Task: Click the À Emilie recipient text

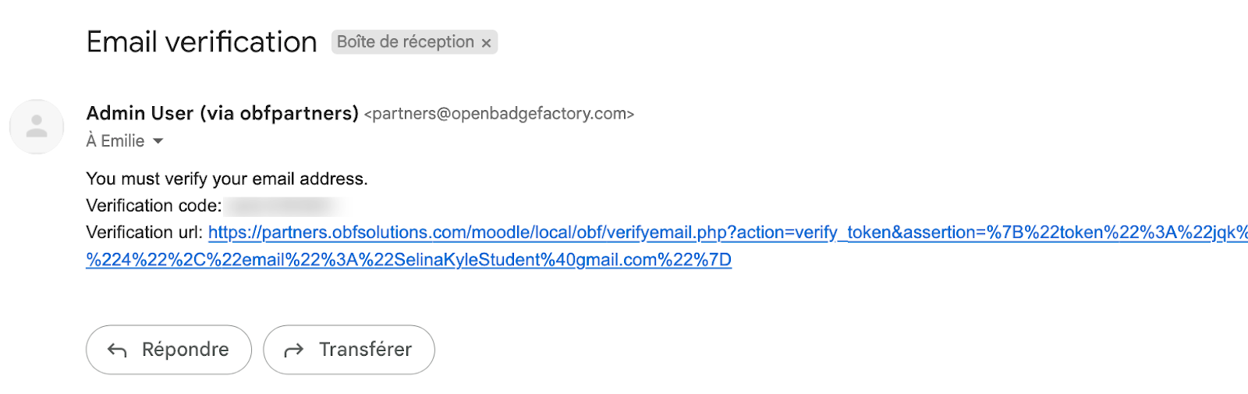Action: click(115, 141)
